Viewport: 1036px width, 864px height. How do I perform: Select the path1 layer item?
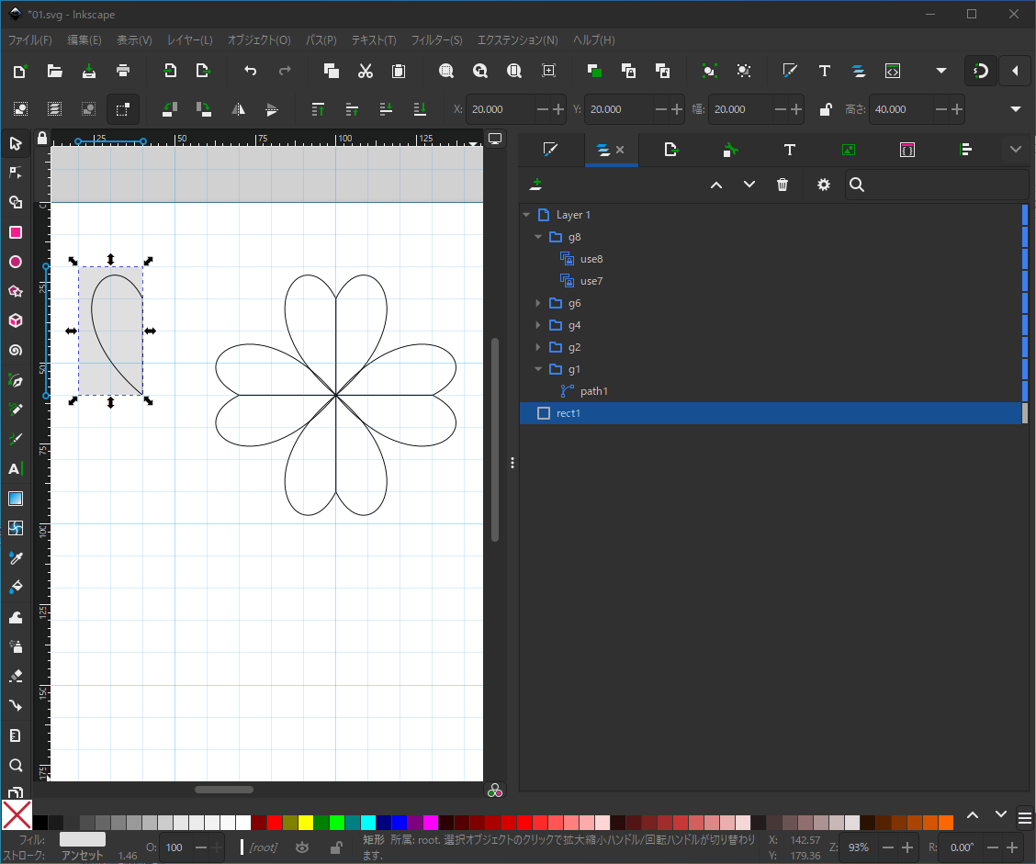[771, 391]
